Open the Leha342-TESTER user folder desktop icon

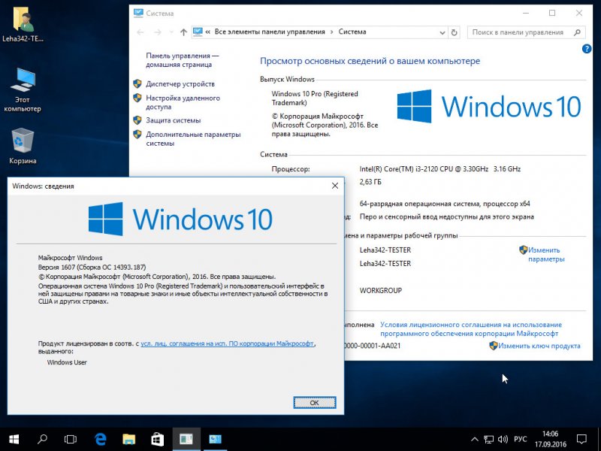23,24
